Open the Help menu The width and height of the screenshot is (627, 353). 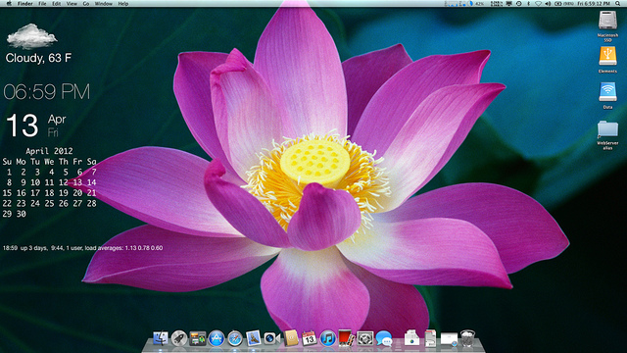123,4
